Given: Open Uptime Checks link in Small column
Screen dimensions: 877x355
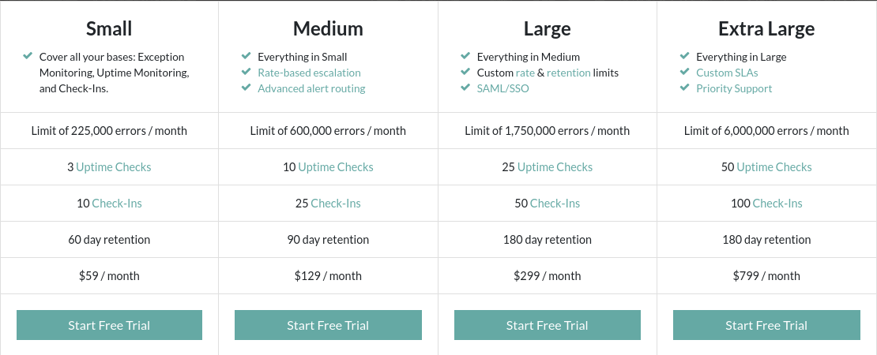Looking at the screenshot, I should coord(114,167).
